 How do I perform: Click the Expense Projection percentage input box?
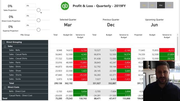point(31,25)
